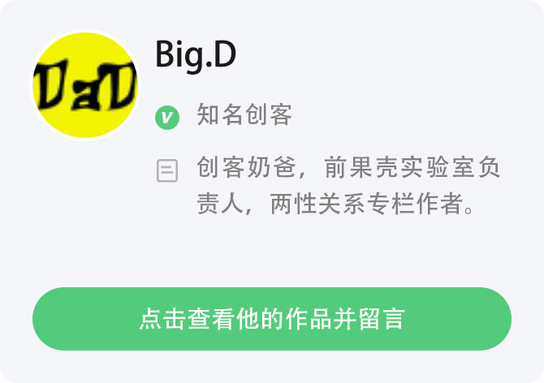Click the green V verified badge
This screenshot has height=383, width=544.
[x=167, y=118]
